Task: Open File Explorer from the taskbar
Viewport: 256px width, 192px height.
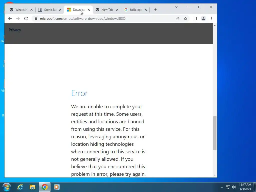Action: (x=32, y=187)
